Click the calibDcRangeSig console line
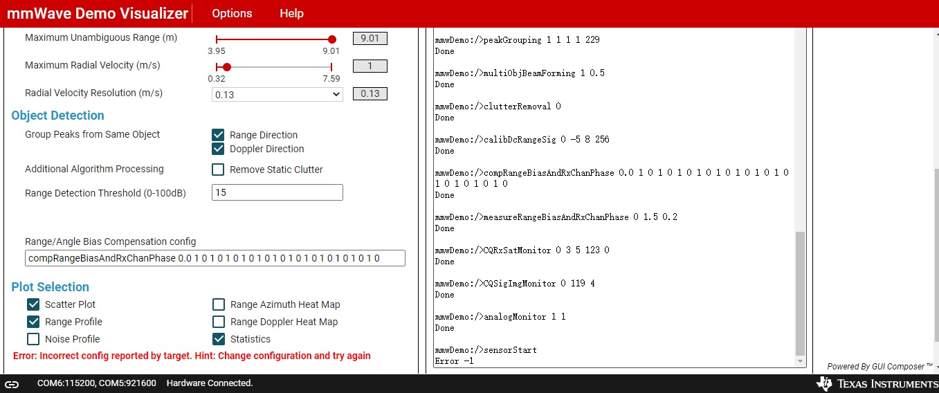Viewport: 939px width, 393px height. pos(522,140)
